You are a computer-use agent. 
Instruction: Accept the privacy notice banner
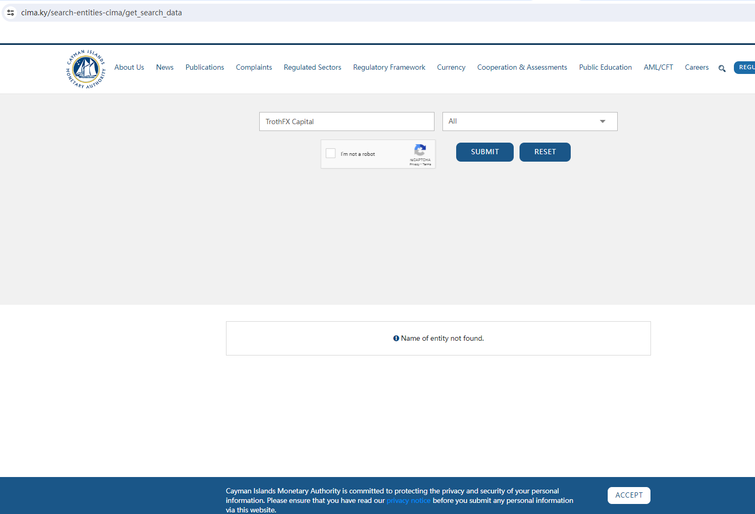[x=629, y=496]
